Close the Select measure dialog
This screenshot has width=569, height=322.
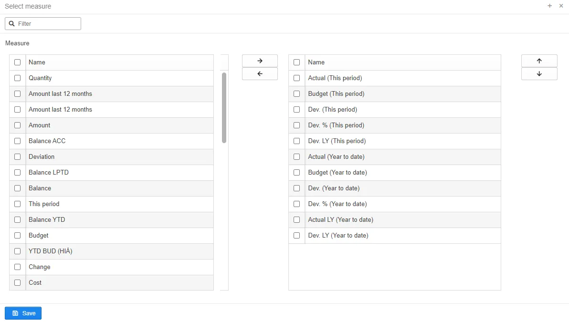(x=561, y=6)
